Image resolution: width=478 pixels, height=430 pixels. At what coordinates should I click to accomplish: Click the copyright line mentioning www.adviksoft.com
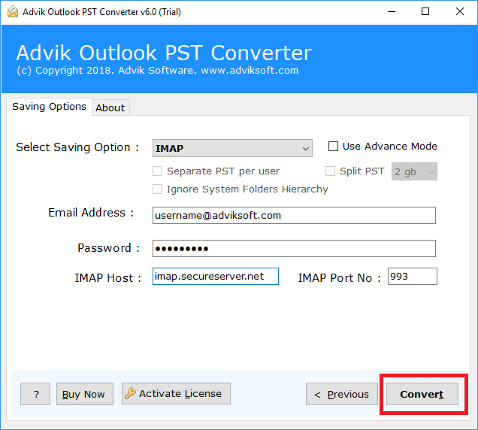coord(157,71)
